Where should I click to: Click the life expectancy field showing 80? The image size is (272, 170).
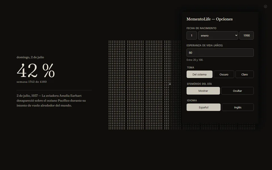point(220,53)
